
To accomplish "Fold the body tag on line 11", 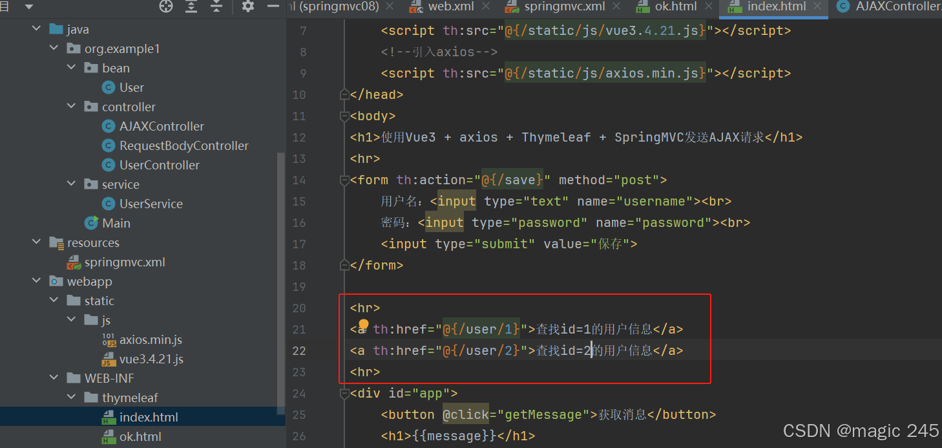I will coord(345,116).
